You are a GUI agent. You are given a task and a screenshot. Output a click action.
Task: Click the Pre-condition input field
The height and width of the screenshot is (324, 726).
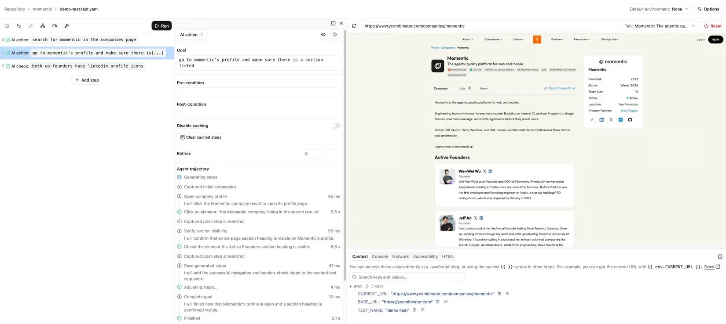(258, 92)
